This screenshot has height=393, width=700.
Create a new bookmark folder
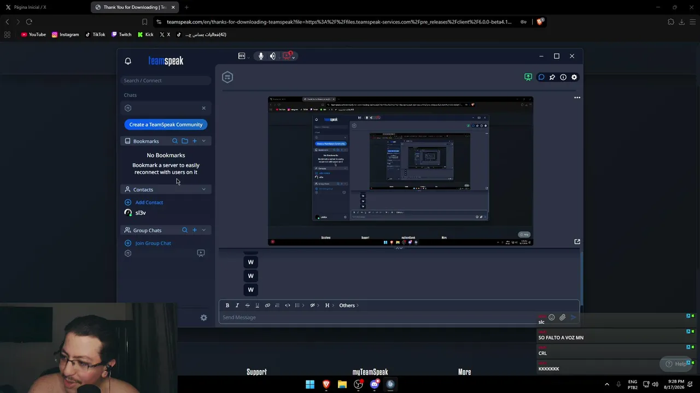(185, 141)
